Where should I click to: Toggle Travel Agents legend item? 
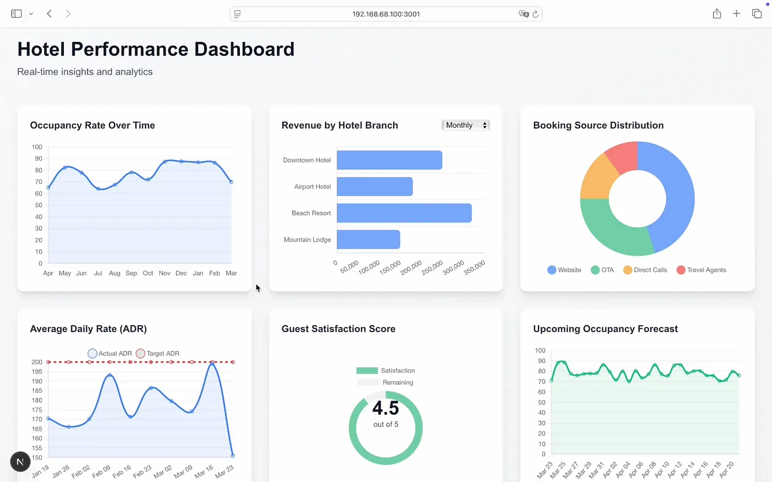[701, 270]
